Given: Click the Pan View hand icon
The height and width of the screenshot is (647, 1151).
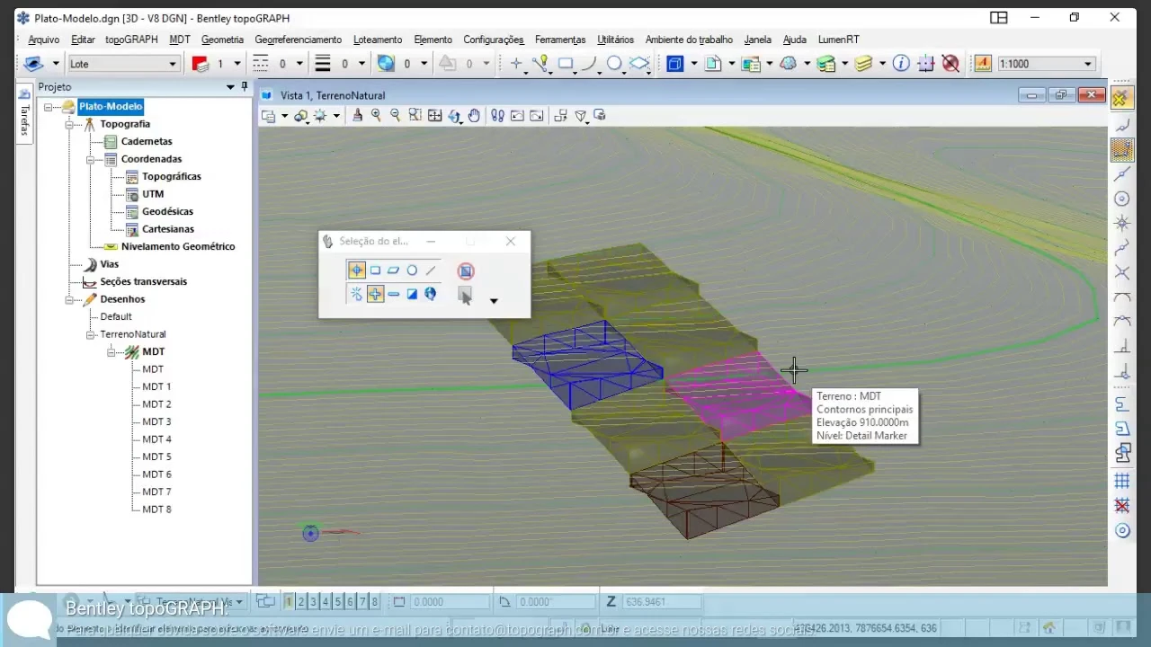Looking at the screenshot, I should coord(474,115).
